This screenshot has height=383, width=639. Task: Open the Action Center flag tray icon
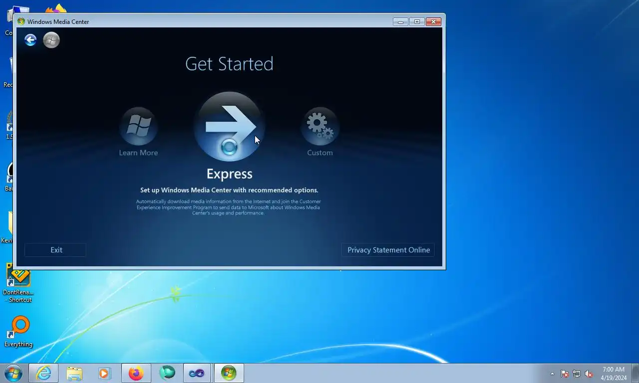pyautogui.click(x=565, y=374)
